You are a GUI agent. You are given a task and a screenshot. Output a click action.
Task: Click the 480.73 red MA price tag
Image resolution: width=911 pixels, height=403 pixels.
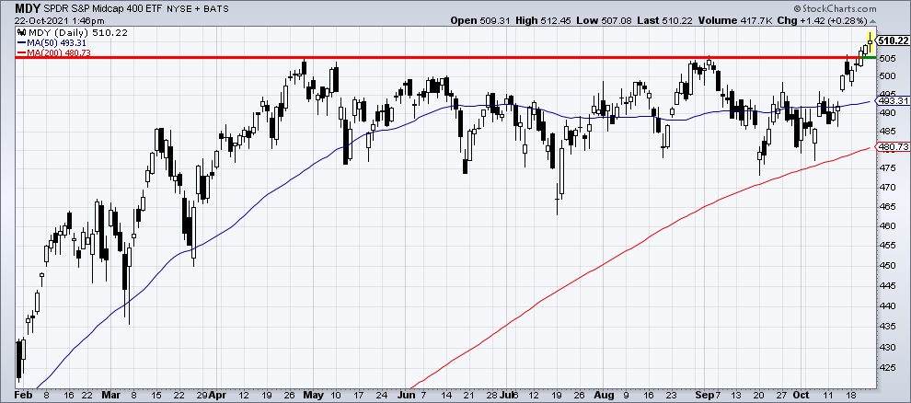pyautogui.click(x=894, y=148)
